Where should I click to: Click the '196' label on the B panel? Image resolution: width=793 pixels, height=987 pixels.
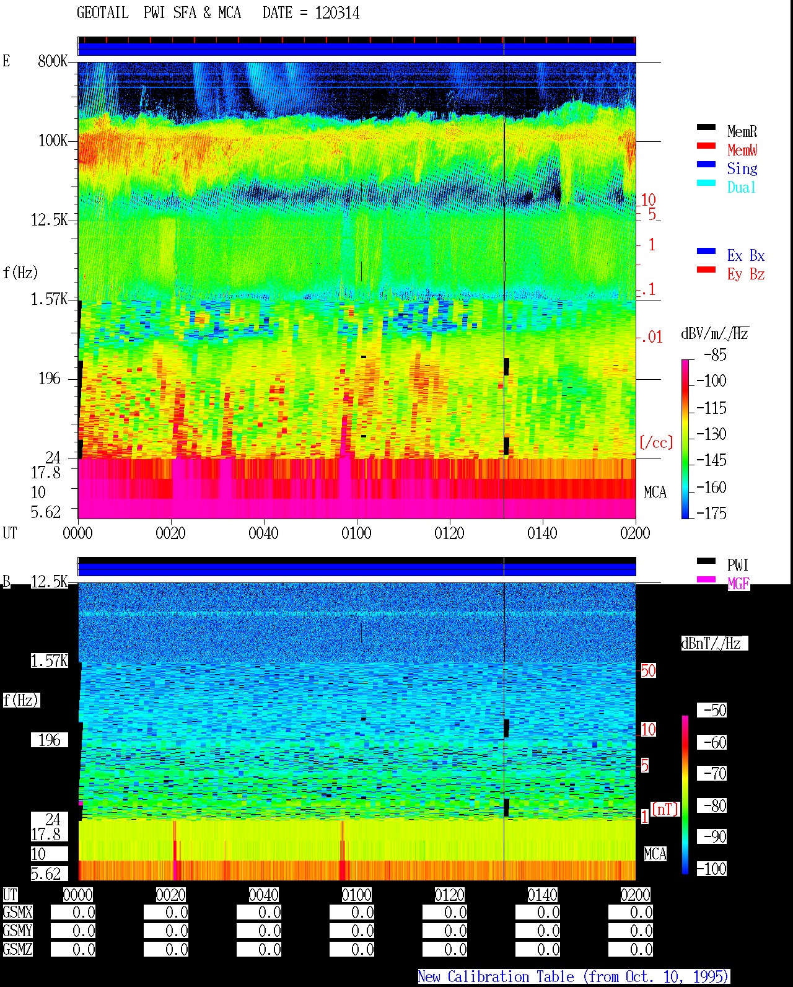point(50,740)
